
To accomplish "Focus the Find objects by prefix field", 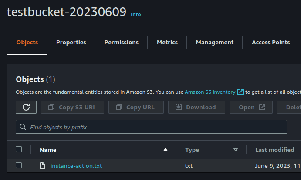I will pos(151,127).
